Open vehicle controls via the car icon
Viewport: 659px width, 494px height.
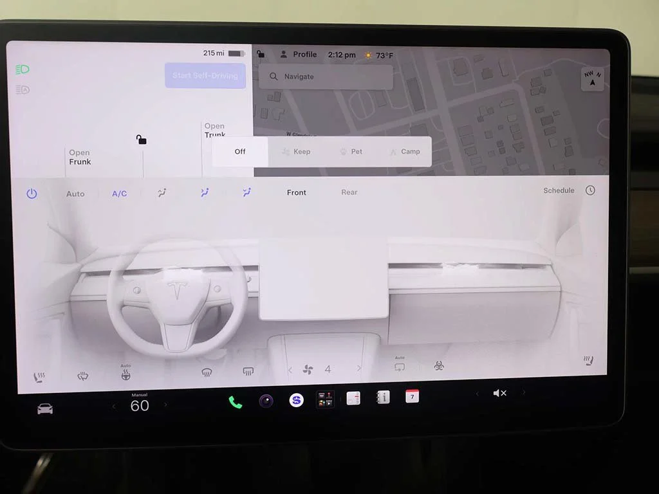[45, 408]
